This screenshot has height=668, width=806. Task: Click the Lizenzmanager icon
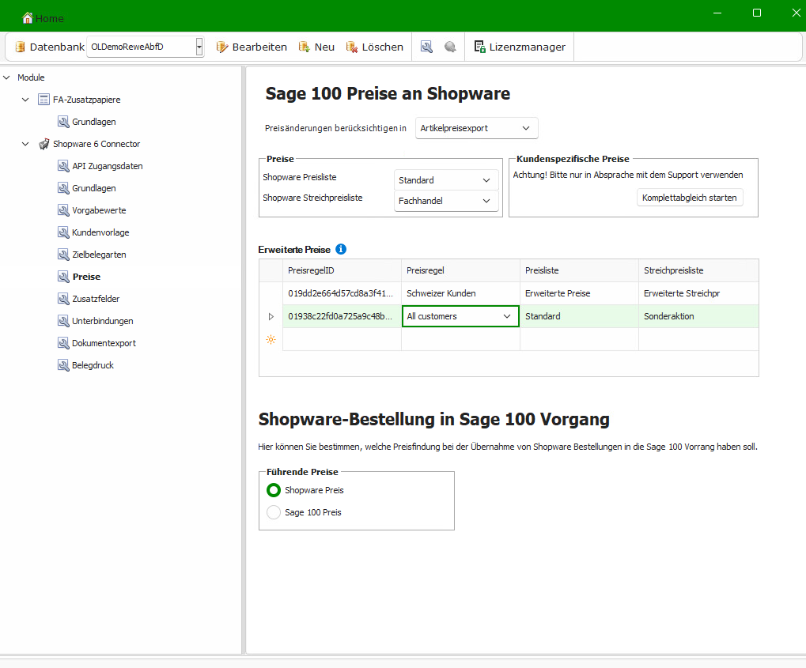point(479,47)
